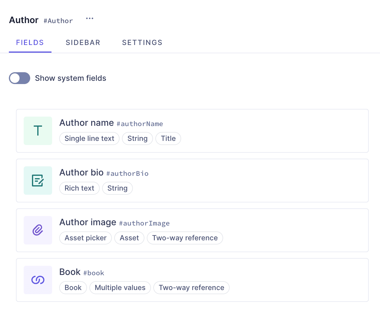Viewport: 380px width, 322px height.
Task: Click the Author image paperclip icon
Action: 38,230
